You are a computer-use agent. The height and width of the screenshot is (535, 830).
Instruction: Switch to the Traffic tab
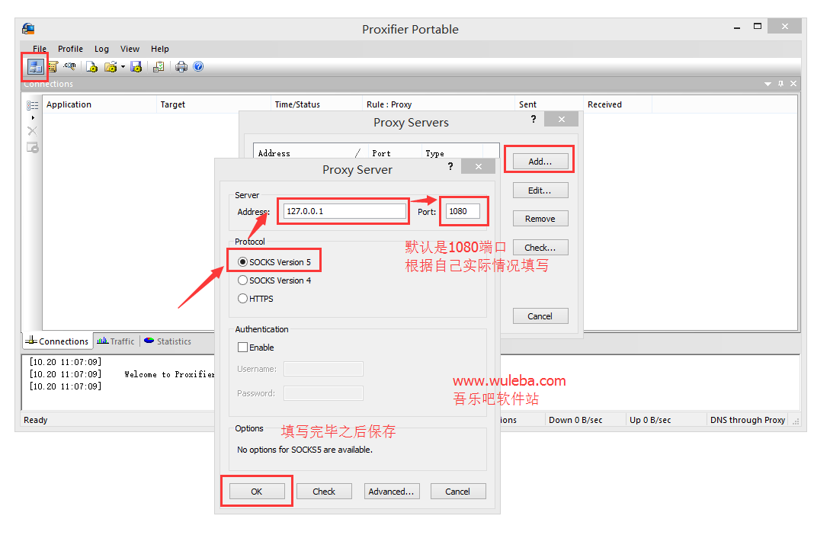coord(116,341)
